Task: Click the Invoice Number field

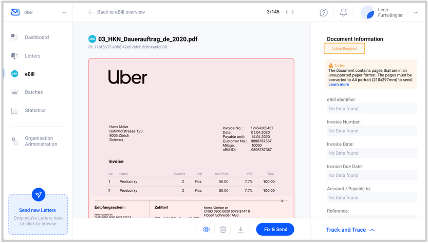Action: [x=372, y=131]
